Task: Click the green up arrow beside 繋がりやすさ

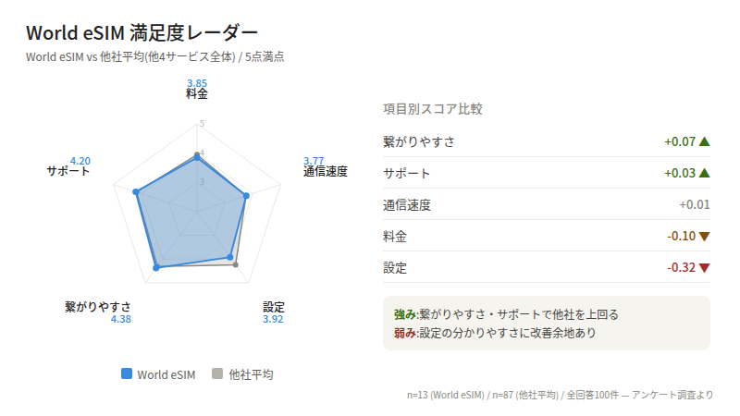Action: click(704, 142)
